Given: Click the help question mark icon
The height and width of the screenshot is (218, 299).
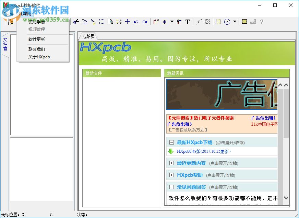Looking at the screenshot, I should pyautogui.click(x=262, y=21).
